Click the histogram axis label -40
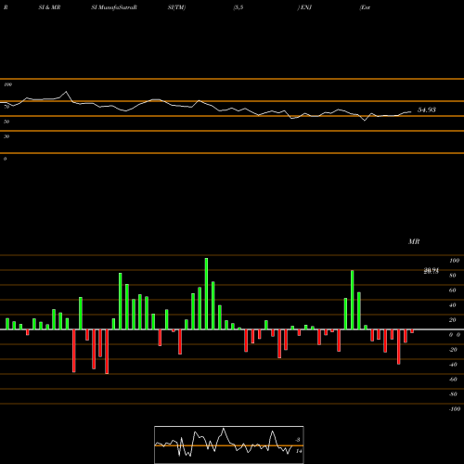Screen dimensions: 464x464 [453, 365]
